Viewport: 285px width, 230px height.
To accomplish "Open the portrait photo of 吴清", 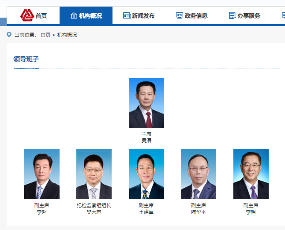I will click(146, 103).
